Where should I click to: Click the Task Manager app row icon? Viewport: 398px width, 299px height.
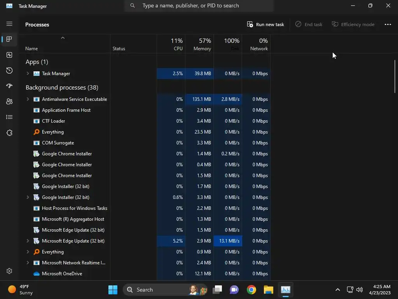[x=37, y=74]
